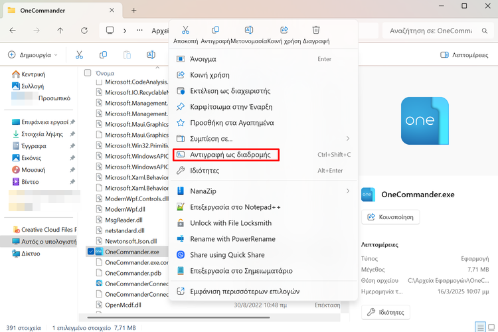Click the Αντιγραφή (copy) icon in context menu
The width and height of the screenshot is (498, 332).
click(215, 30)
